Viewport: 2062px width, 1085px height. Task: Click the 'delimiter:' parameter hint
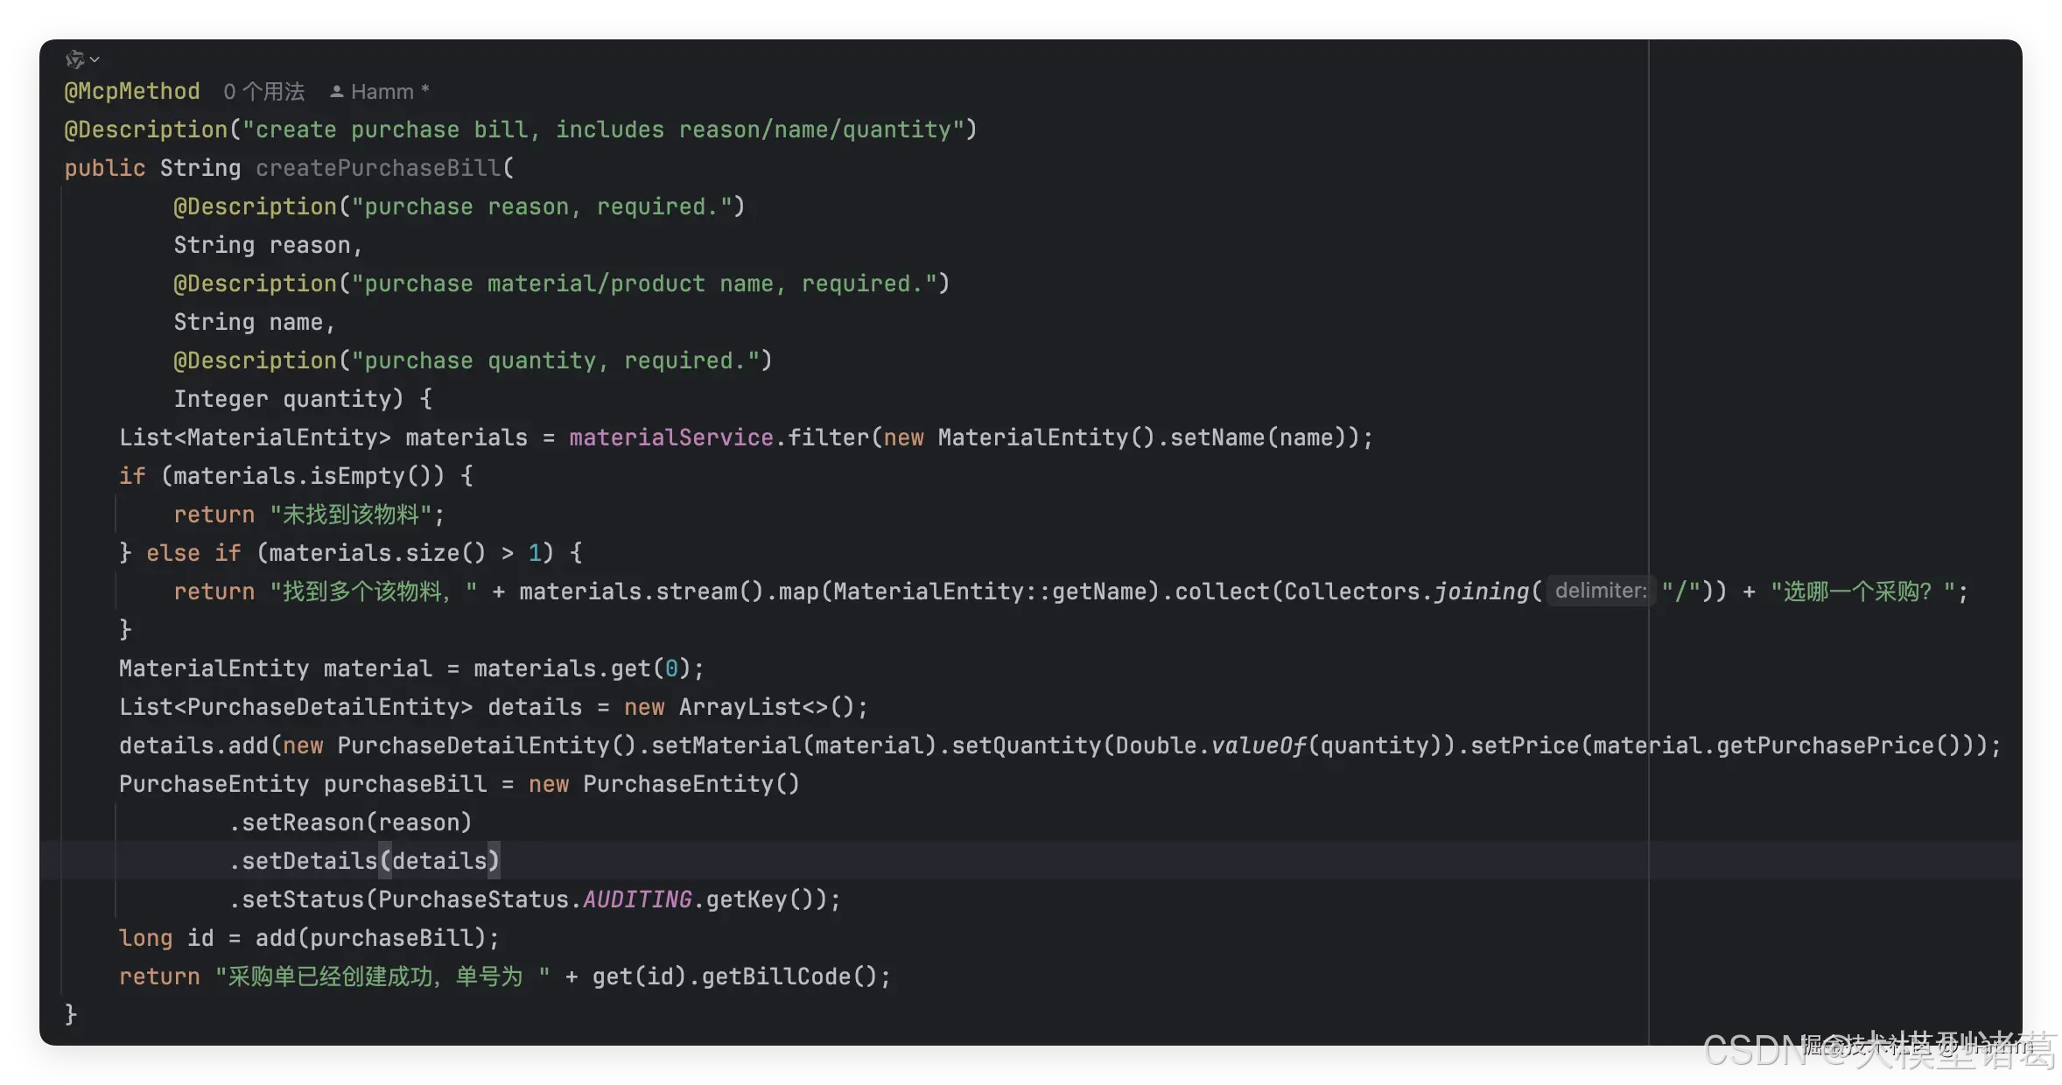tap(1600, 591)
